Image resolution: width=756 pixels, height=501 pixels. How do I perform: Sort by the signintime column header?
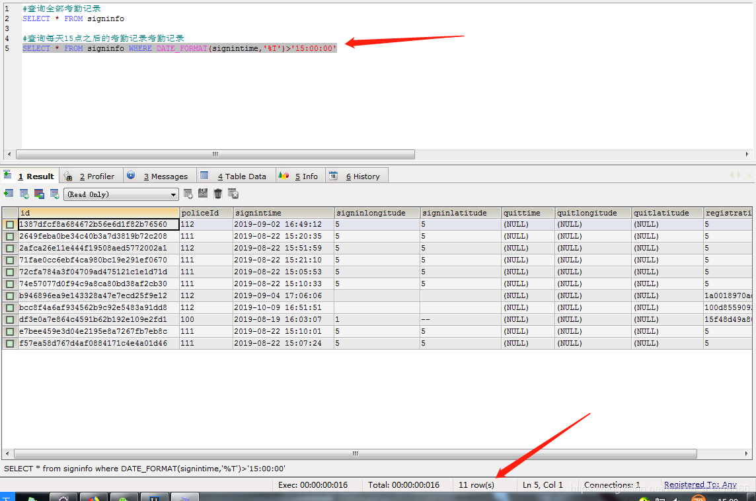coord(283,213)
